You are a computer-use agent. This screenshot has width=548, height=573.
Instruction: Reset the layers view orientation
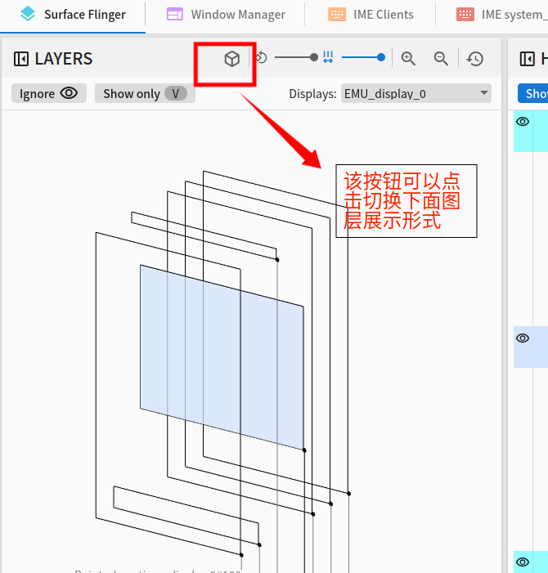(x=475, y=59)
